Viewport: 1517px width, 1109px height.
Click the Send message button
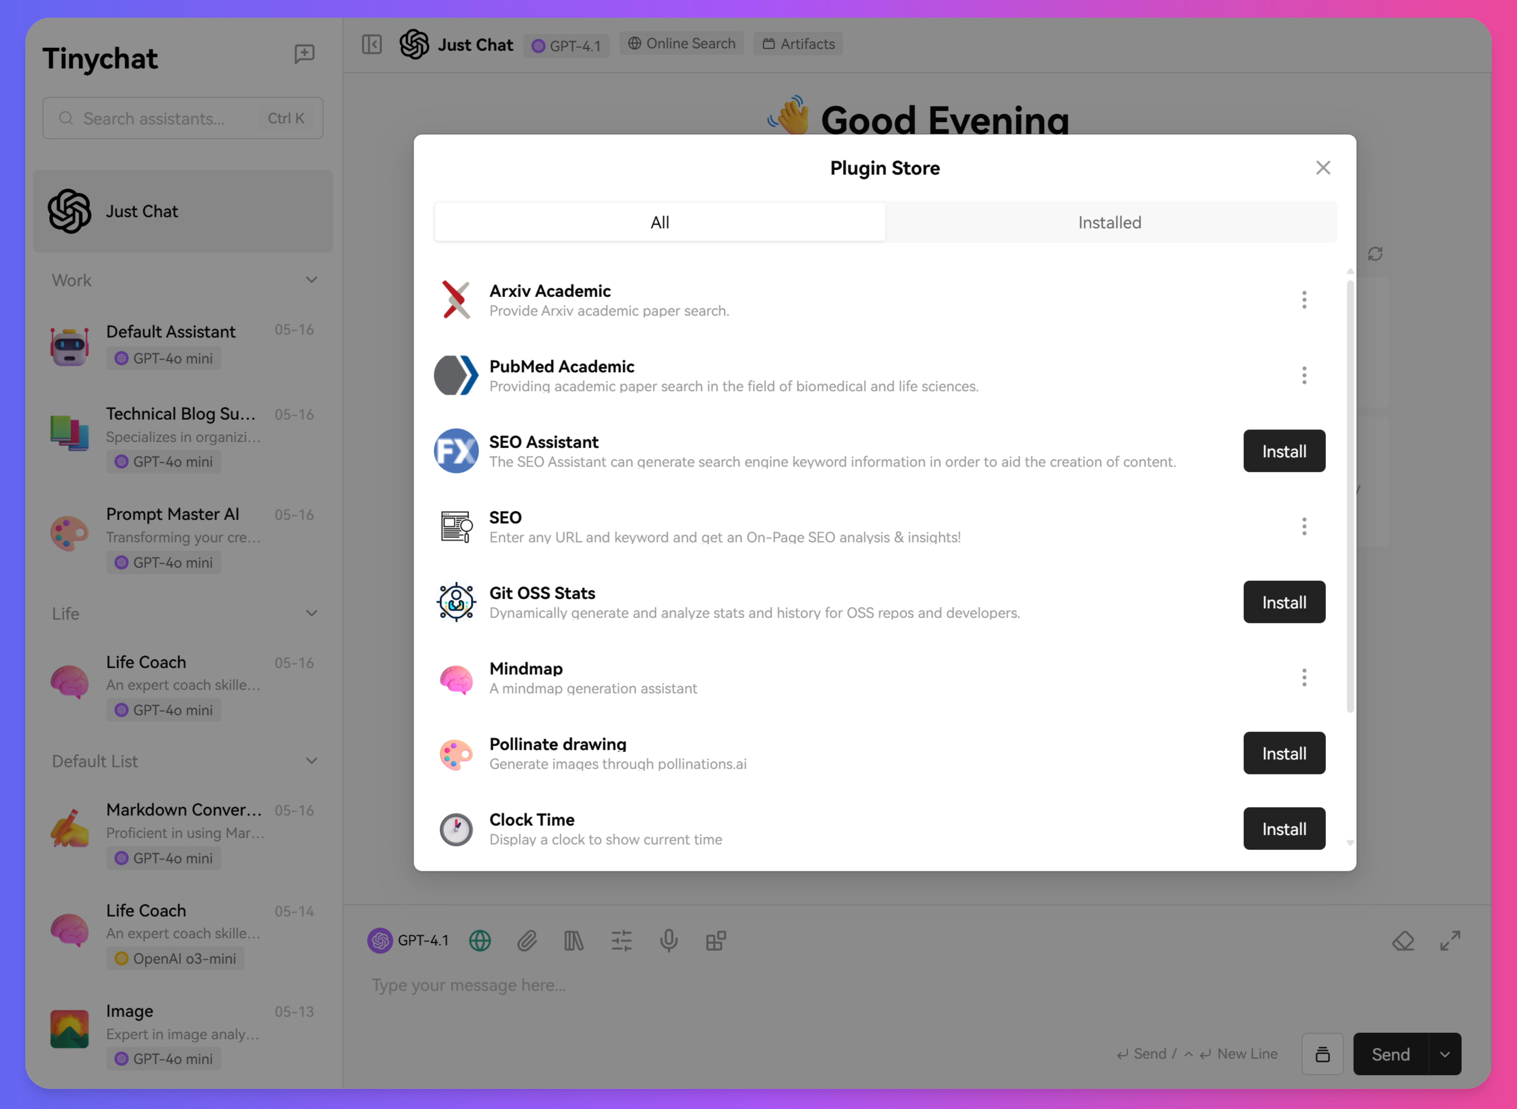(1391, 1054)
